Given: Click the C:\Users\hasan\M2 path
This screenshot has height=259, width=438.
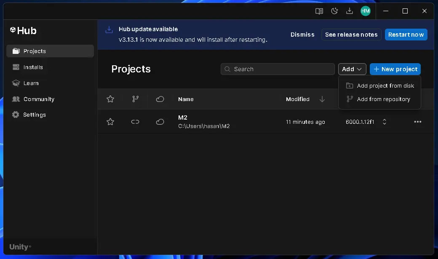Looking at the screenshot, I should click(x=204, y=126).
